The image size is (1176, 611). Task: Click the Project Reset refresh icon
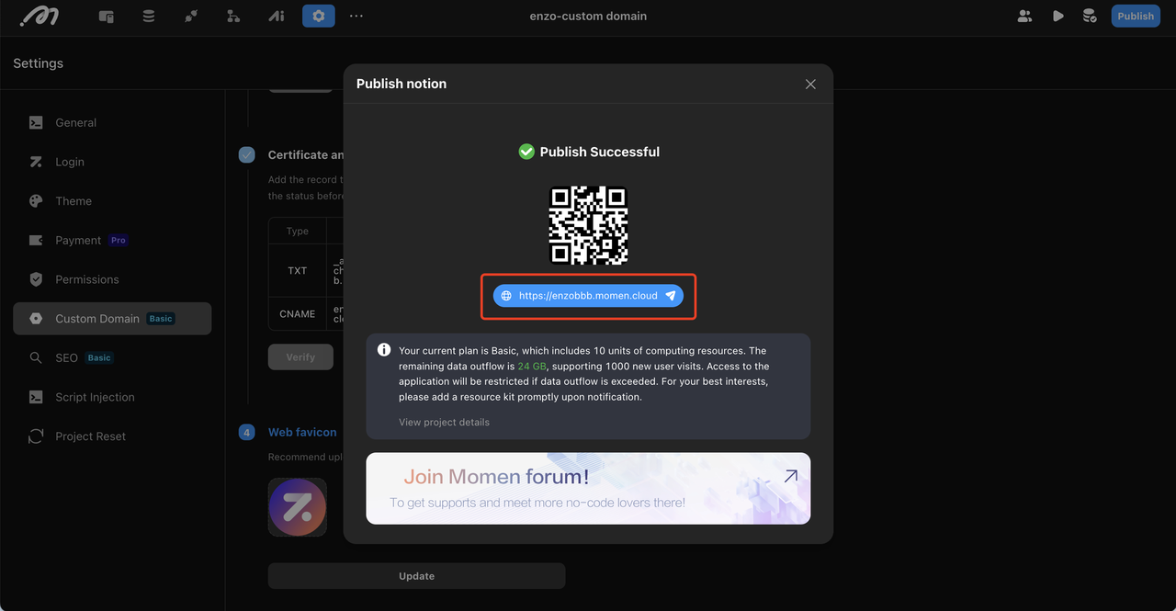[36, 436]
